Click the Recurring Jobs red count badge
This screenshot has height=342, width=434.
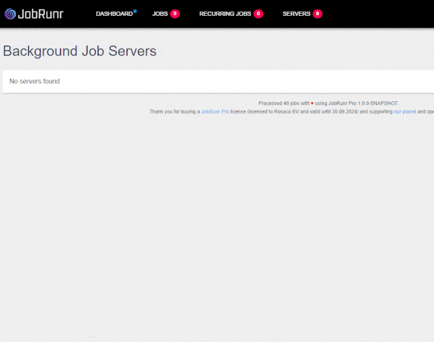tap(258, 14)
